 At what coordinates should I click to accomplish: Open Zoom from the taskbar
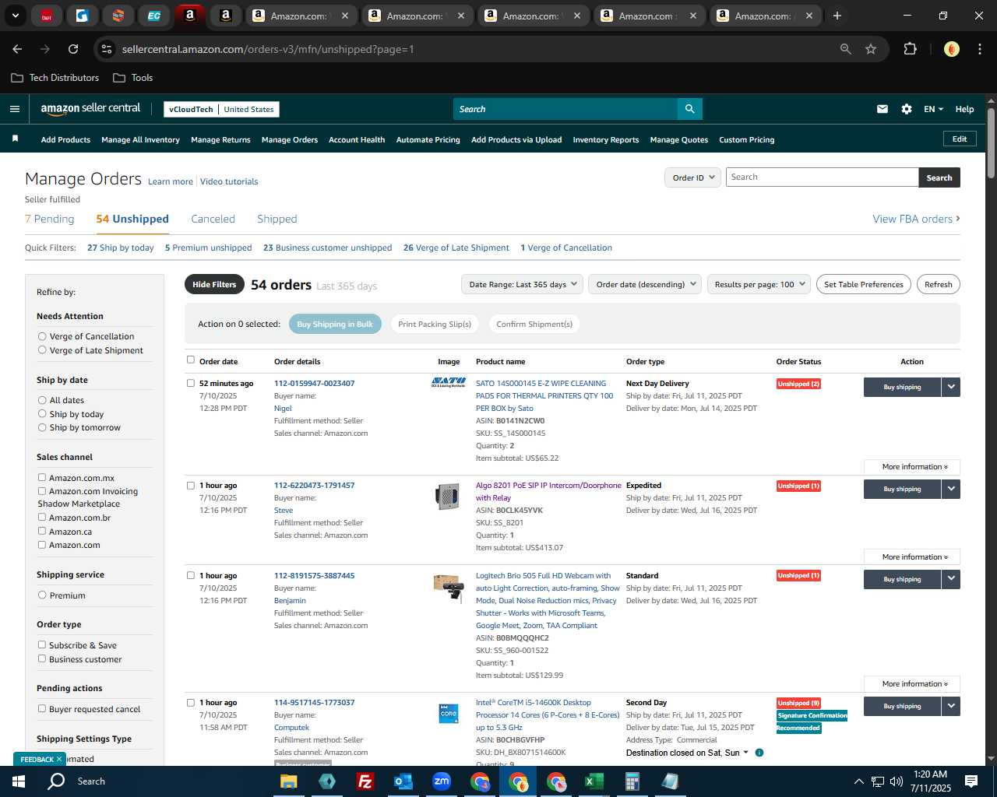(x=442, y=781)
